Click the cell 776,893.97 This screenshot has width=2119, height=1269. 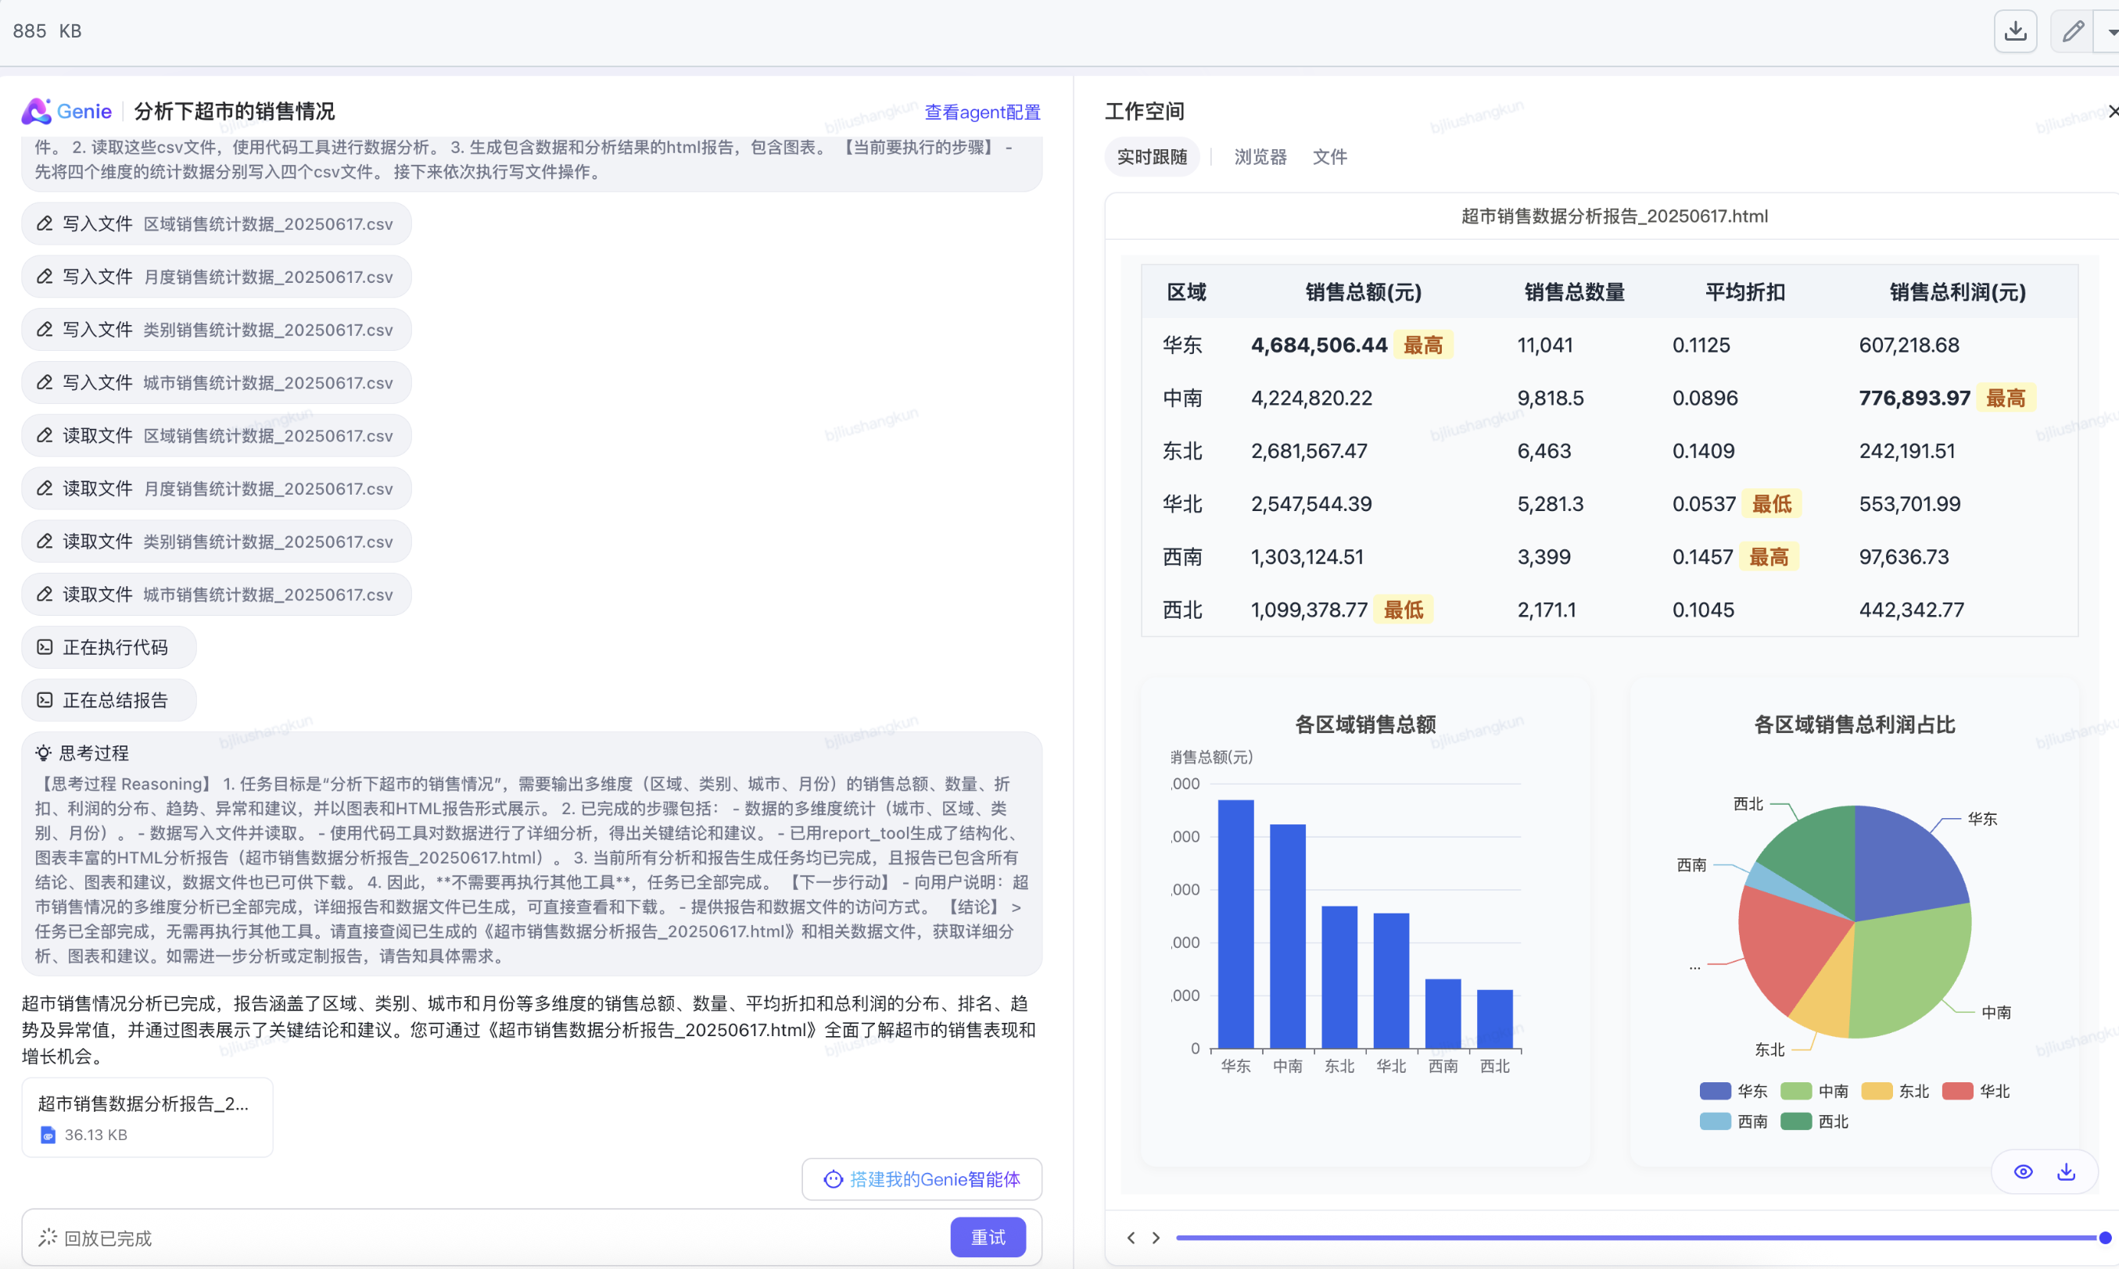[1913, 398]
